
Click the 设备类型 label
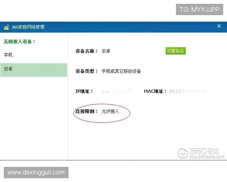(x=86, y=71)
